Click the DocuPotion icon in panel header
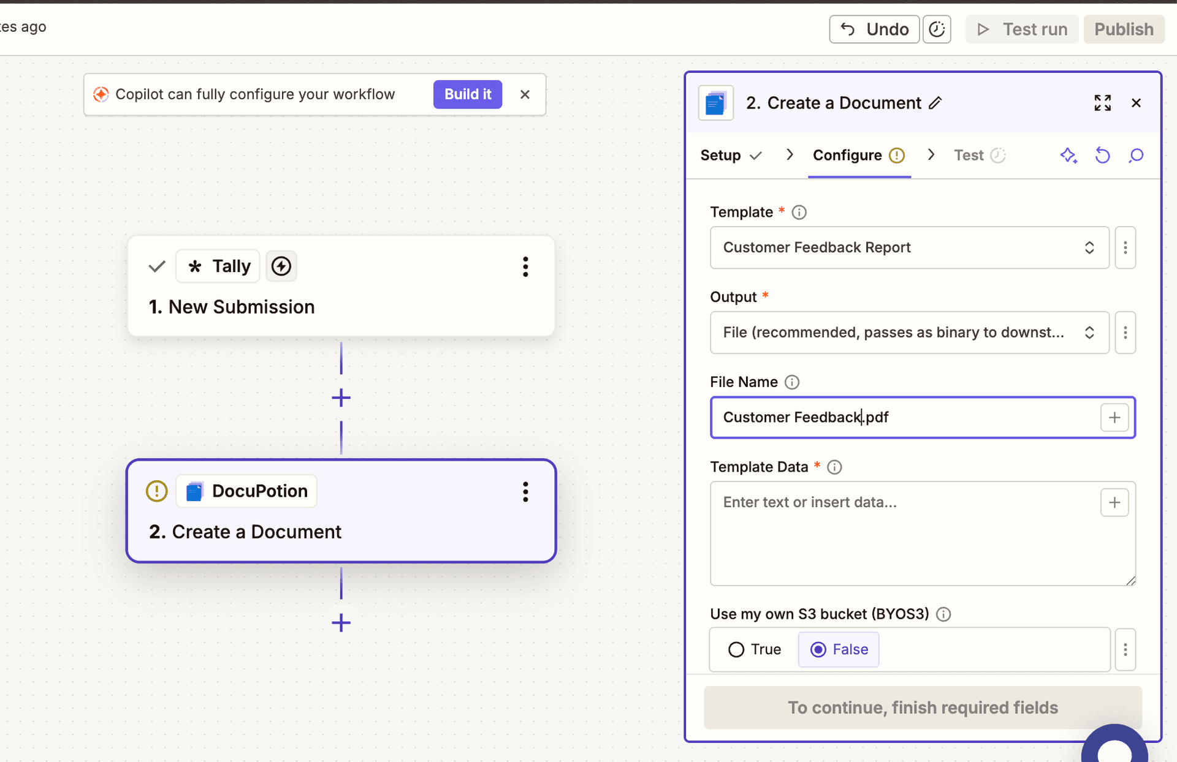Viewport: 1177px width, 762px height. pyautogui.click(x=715, y=103)
